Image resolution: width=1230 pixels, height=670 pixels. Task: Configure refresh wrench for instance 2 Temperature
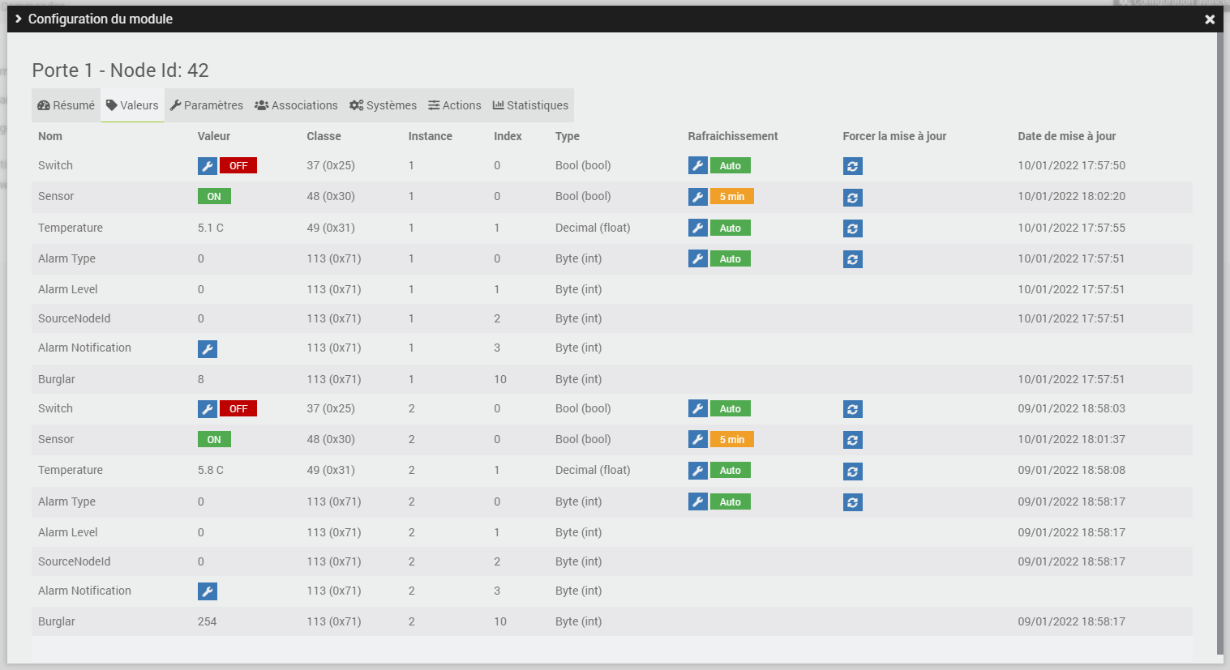pyautogui.click(x=698, y=471)
